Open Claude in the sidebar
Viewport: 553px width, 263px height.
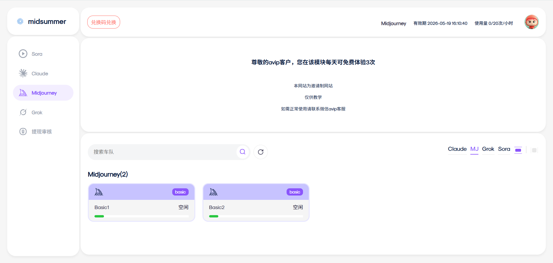point(43,74)
